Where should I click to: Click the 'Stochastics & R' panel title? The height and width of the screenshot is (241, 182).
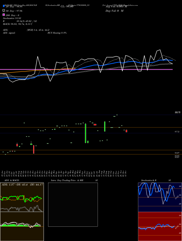(149, 180)
